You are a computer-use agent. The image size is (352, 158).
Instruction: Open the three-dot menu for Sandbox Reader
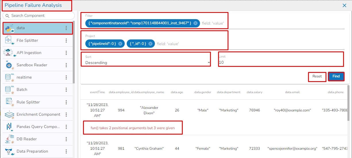pyautogui.click(x=66, y=65)
